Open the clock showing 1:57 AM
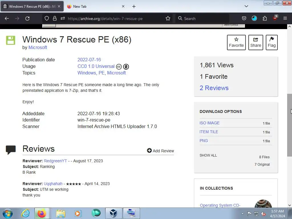 pos(277,214)
